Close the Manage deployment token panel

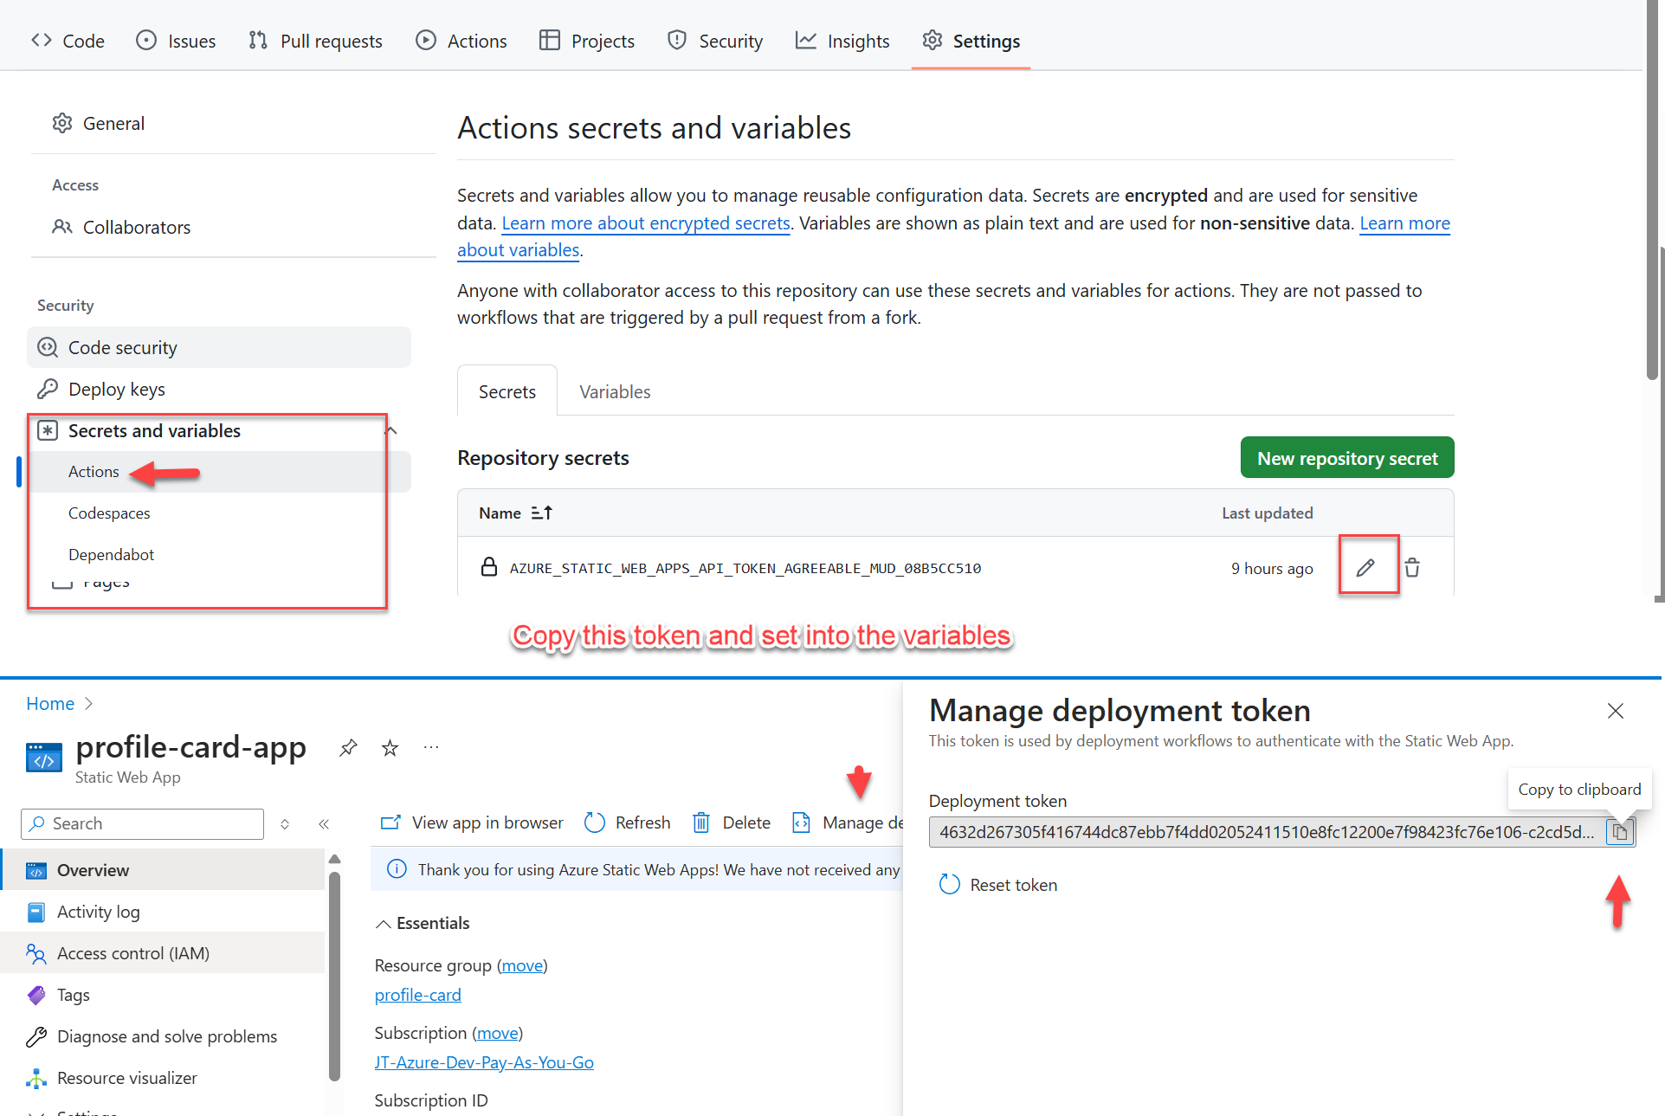(x=1615, y=711)
